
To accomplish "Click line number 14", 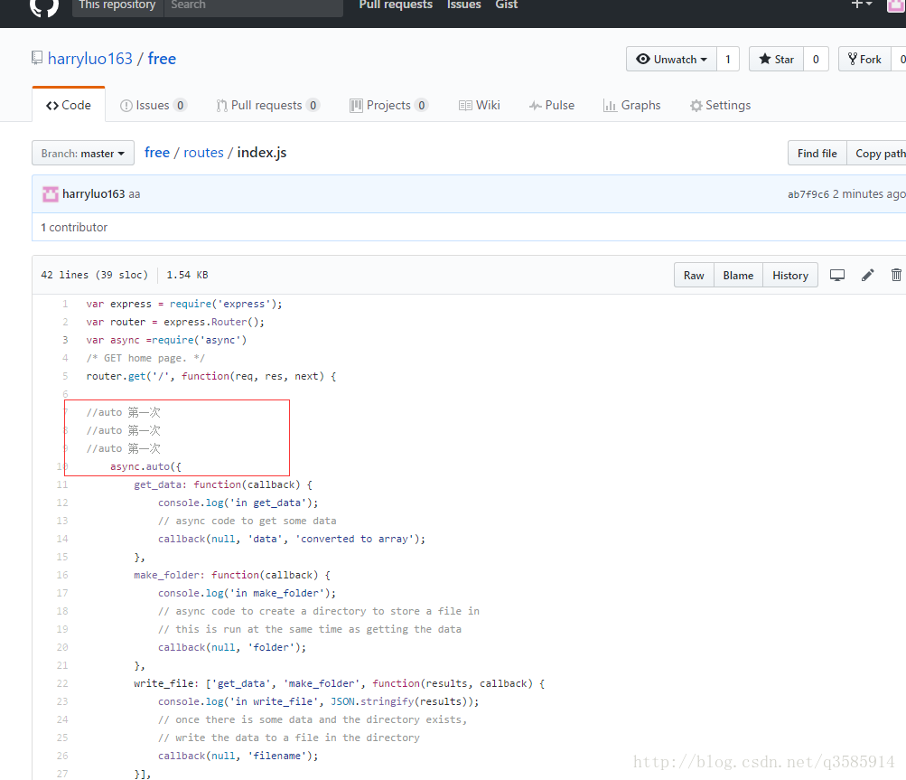I will (x=62, y=539).
